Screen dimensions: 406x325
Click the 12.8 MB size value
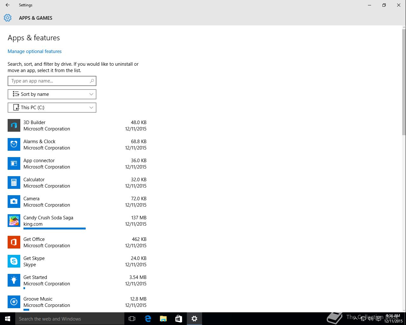click(138, 299)
